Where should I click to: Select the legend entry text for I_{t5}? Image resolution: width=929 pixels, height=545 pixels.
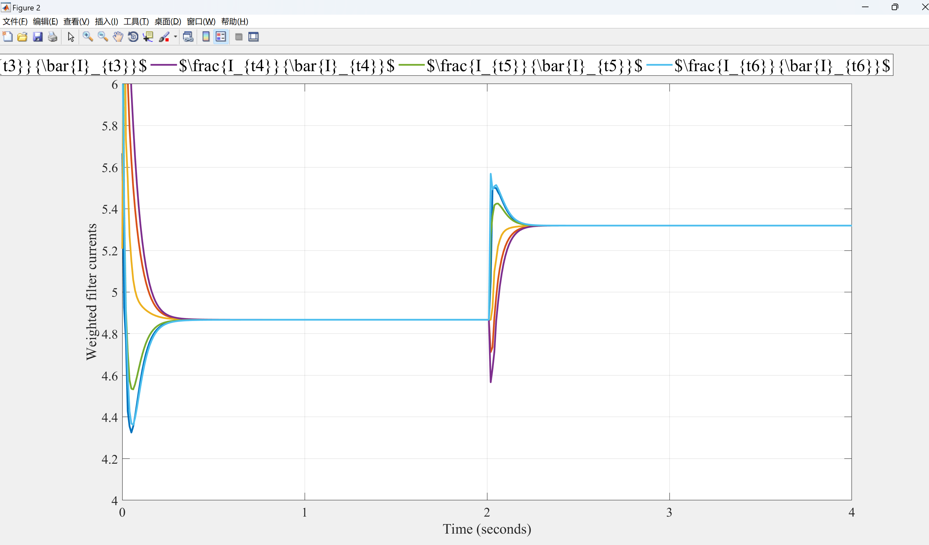click(534, 66)
